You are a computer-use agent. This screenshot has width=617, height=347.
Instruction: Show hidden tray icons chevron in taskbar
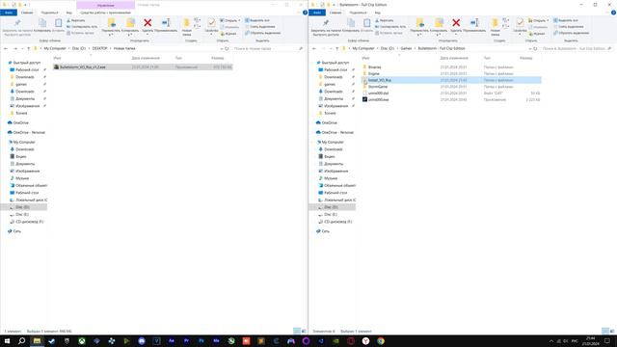pos(551,341)
